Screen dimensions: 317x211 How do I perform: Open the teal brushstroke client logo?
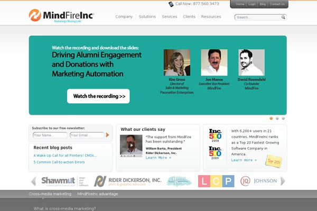[x=179, y=181]
